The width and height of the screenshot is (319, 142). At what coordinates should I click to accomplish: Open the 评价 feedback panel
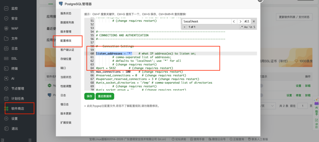pyautogui.click(x=317, y=124)
